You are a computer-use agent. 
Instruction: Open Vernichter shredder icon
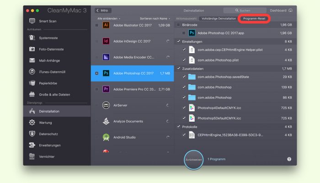point(32,156)
